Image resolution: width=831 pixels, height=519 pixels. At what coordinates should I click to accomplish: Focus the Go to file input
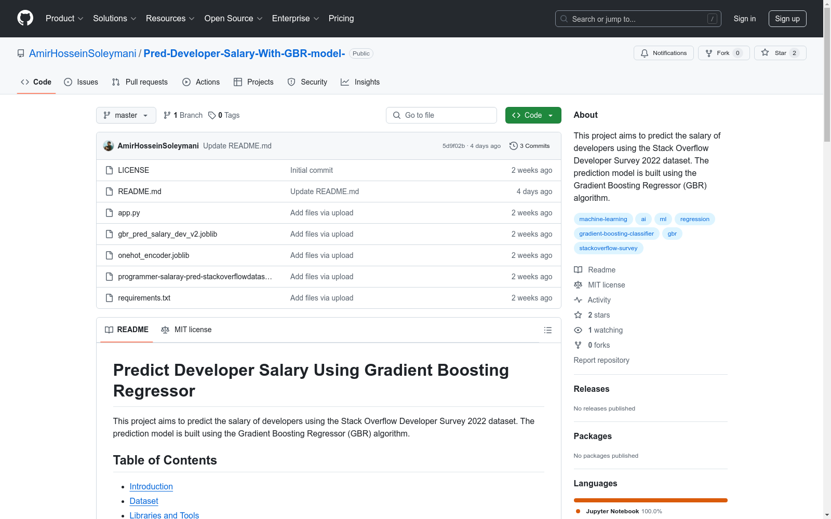click(x=441, y=115)
